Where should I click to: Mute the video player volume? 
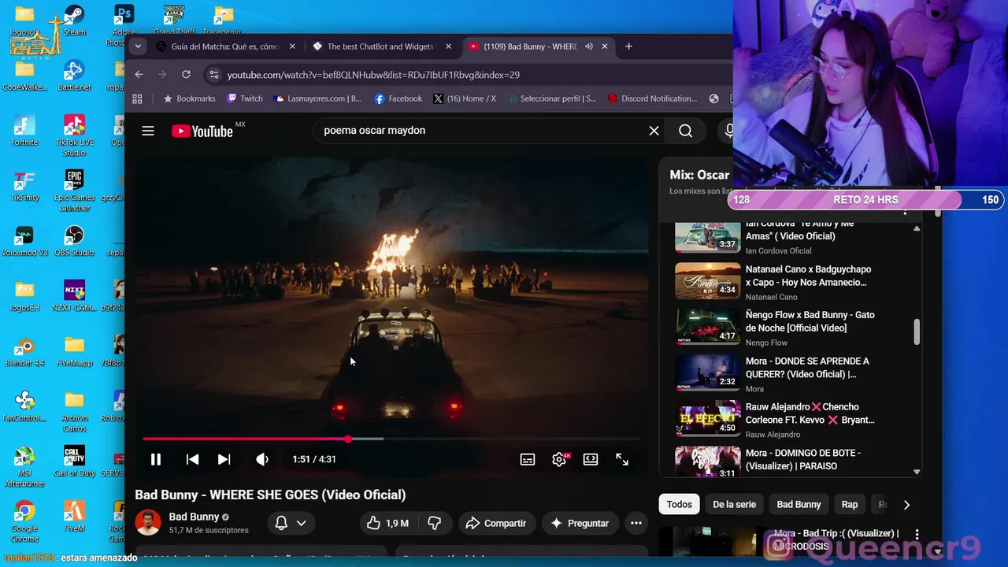point(262,459)
